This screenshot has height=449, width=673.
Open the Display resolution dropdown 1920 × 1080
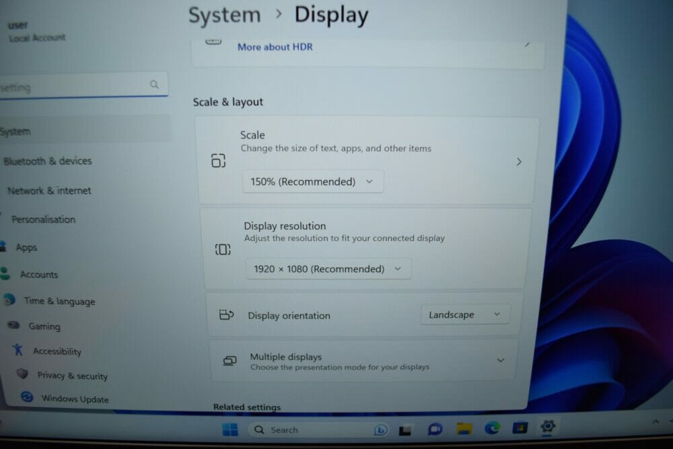[x=328, y=269]
